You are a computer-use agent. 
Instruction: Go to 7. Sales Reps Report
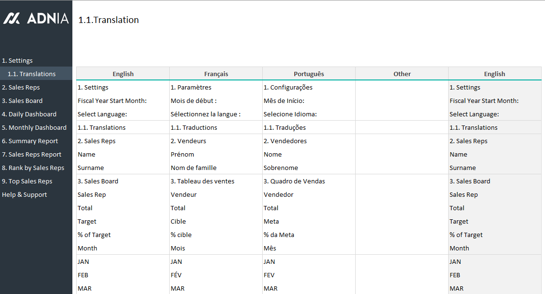tap(32, 155)
